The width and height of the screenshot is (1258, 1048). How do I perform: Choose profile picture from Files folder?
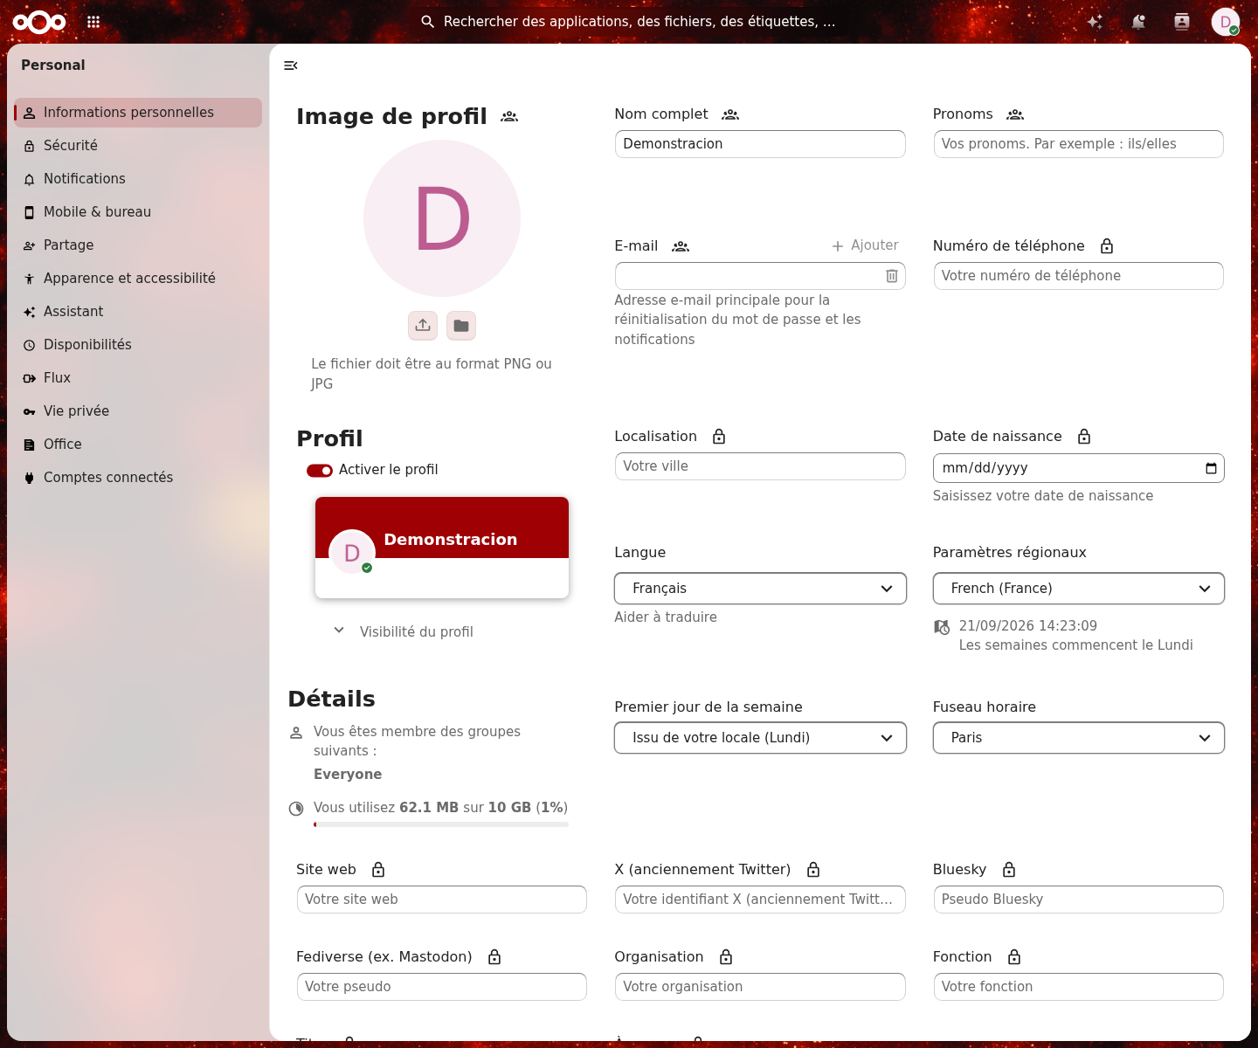pyautogui.click(x=461, y=325)
